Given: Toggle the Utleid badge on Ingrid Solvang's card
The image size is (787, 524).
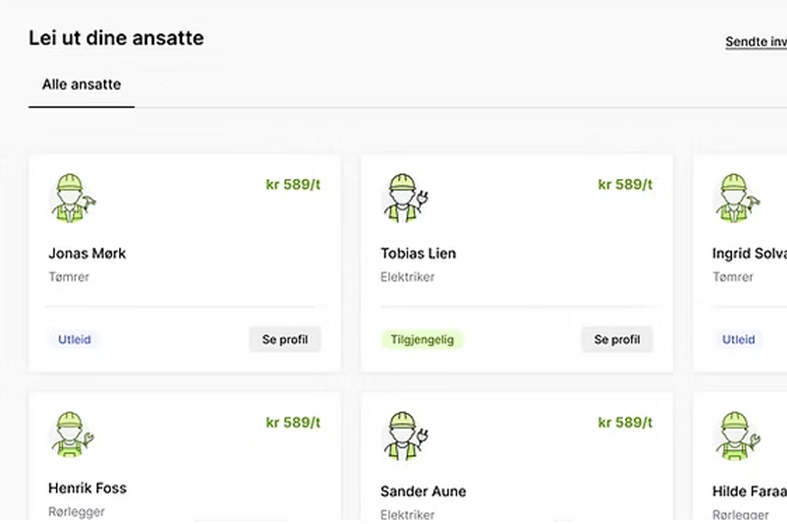Looking at the screenshot, I should [739, 340].
